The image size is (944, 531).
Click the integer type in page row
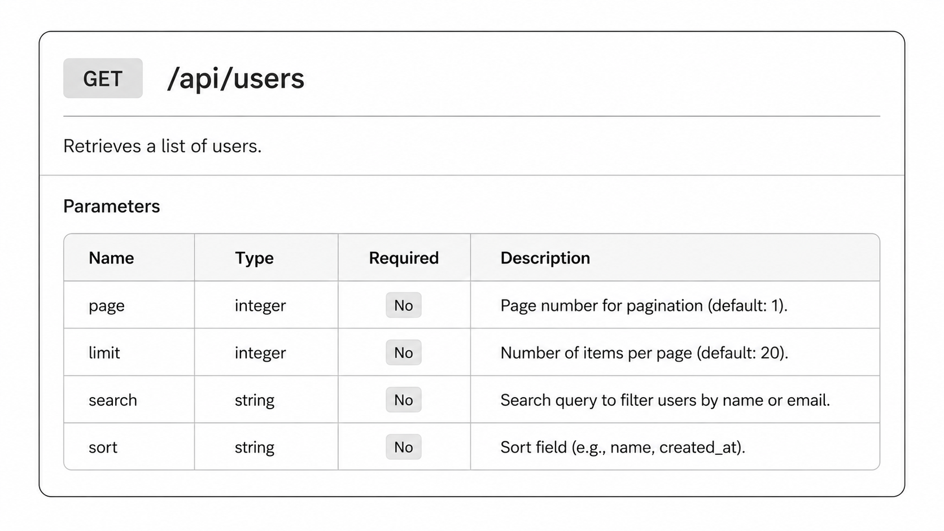tap(260, 306)
